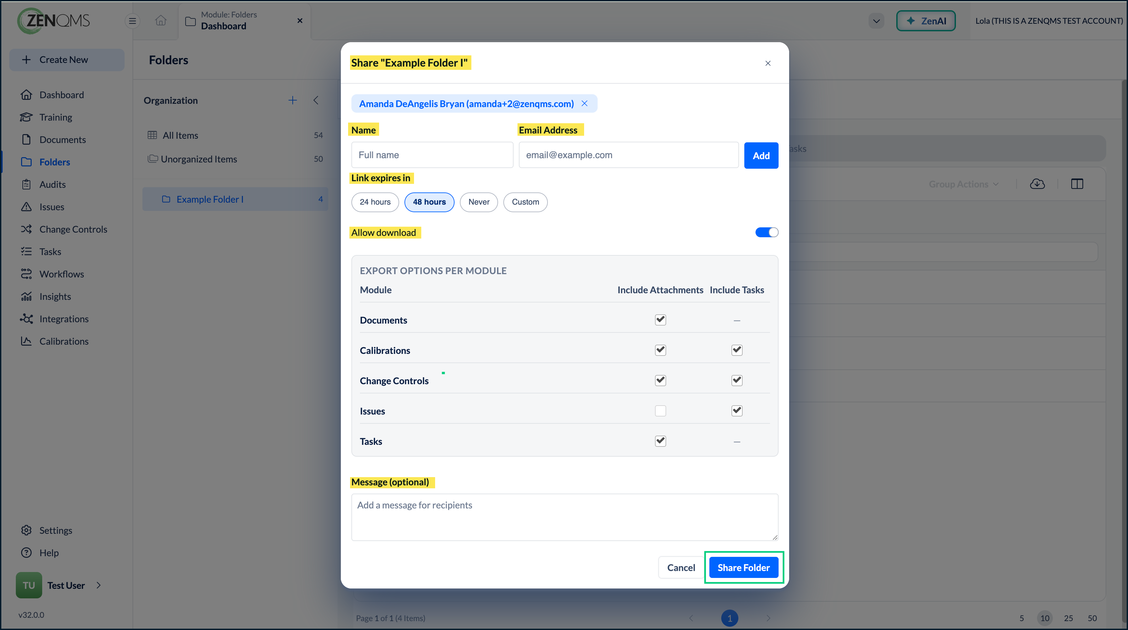Check Include Attachments for Issues
Viewport: 1128px width, 630px height.
[660, 410]
